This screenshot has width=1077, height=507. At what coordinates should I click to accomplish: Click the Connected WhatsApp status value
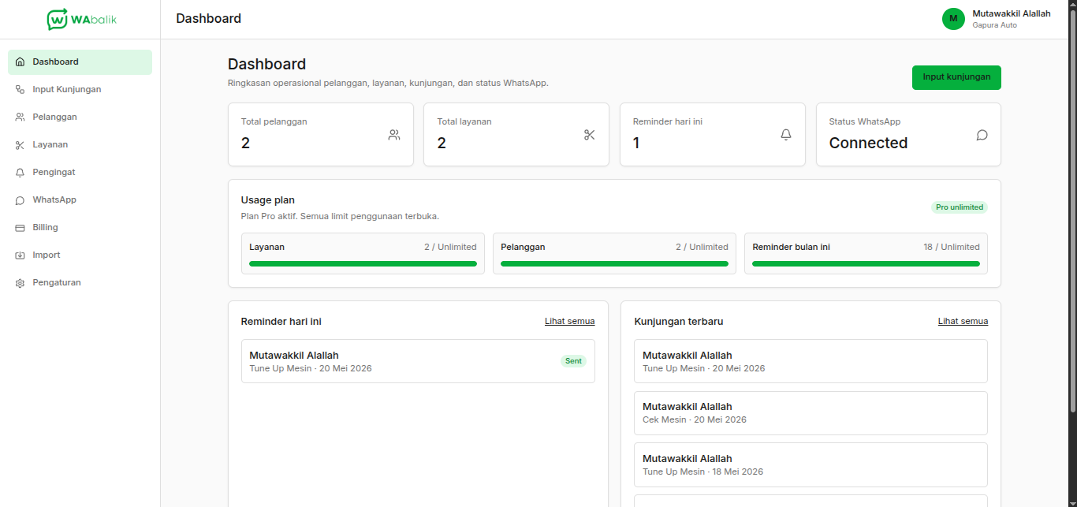[868, 143]
